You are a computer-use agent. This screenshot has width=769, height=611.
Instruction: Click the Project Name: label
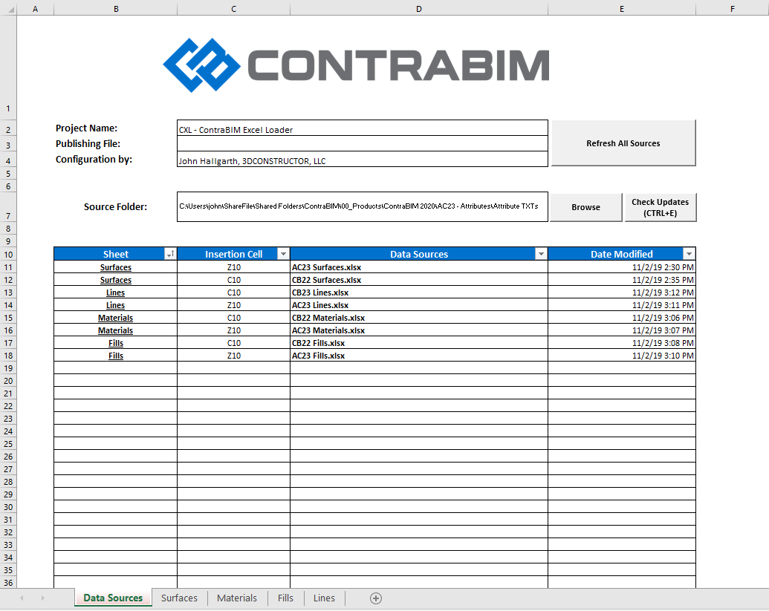[x=86, y=128]
